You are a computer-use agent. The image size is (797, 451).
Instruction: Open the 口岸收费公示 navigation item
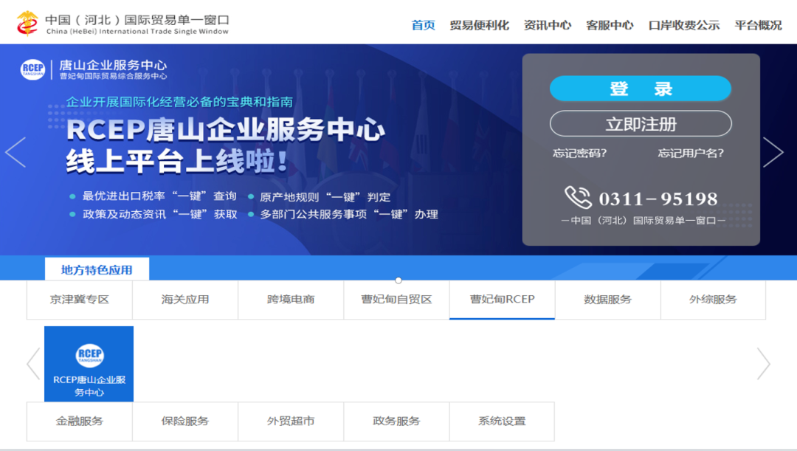684,25
